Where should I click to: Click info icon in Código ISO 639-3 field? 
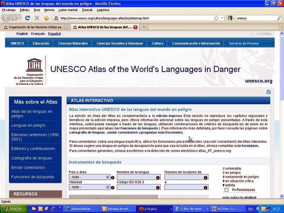point(158,187)
